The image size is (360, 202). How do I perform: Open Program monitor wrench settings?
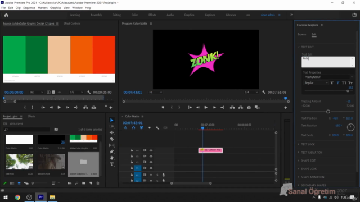[264, 92]
